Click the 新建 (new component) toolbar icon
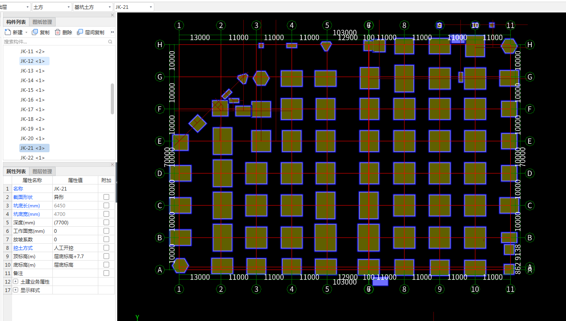This screenshot has height=321, width=566. coord(8,32)
